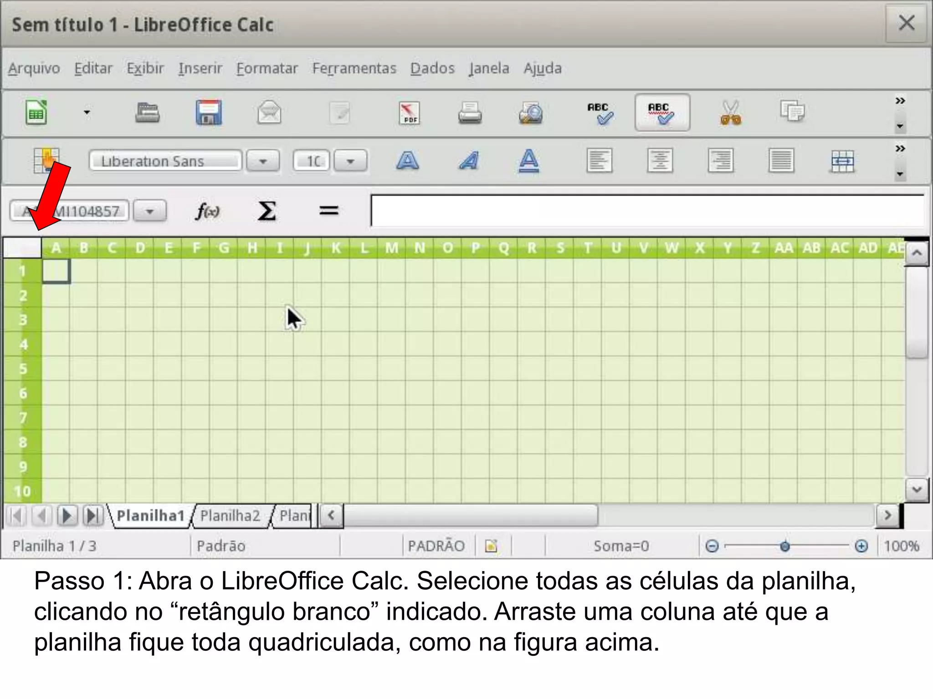Click the Sum sigma icon
This screenshot has width=933, height=699.
[267, 211]
